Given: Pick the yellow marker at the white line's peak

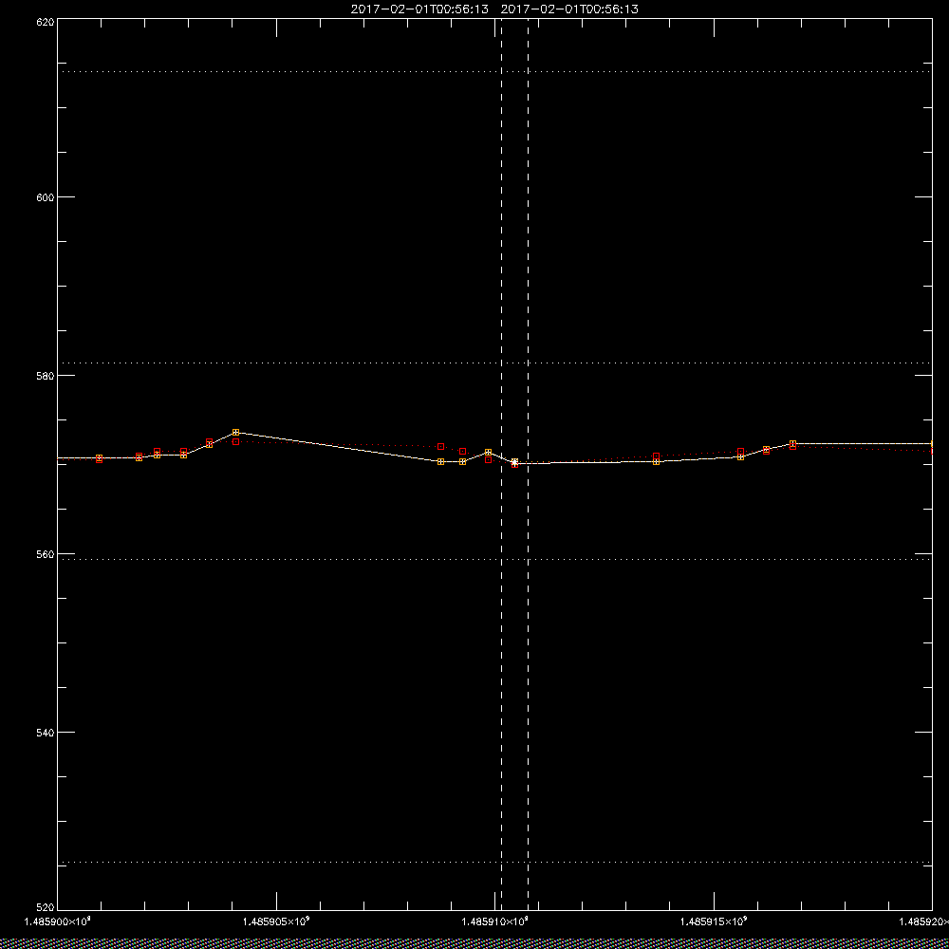Looking at the screenshot, I should coord(235,432).
